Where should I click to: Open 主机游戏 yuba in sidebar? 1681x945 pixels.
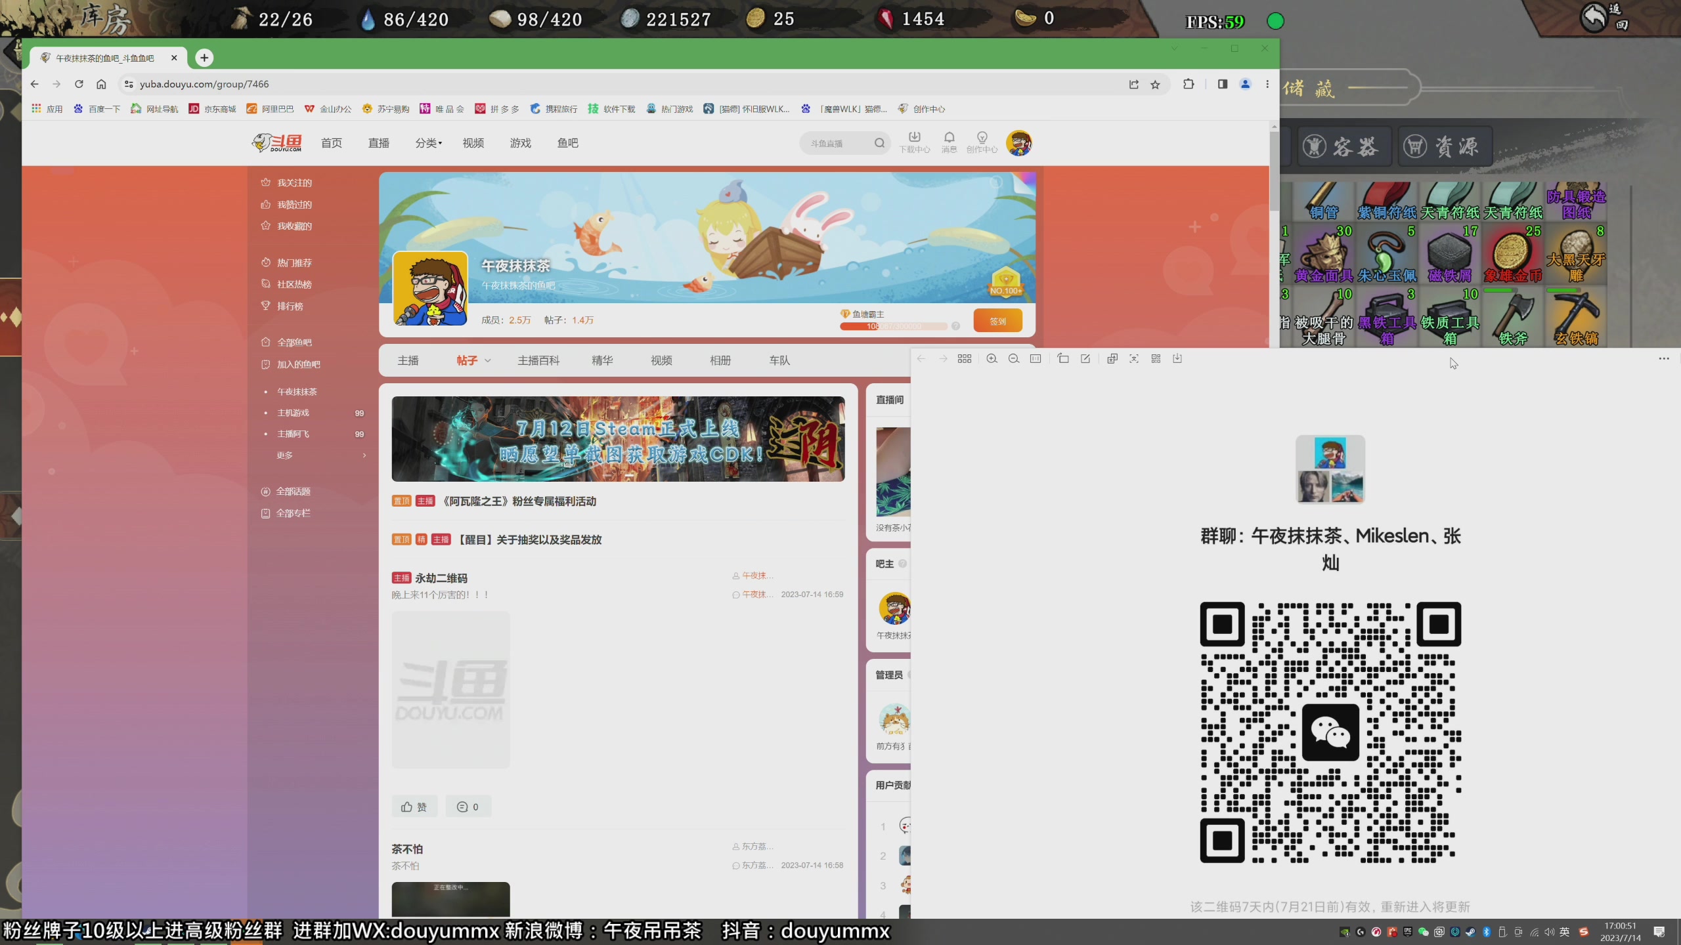coord(293,413)
